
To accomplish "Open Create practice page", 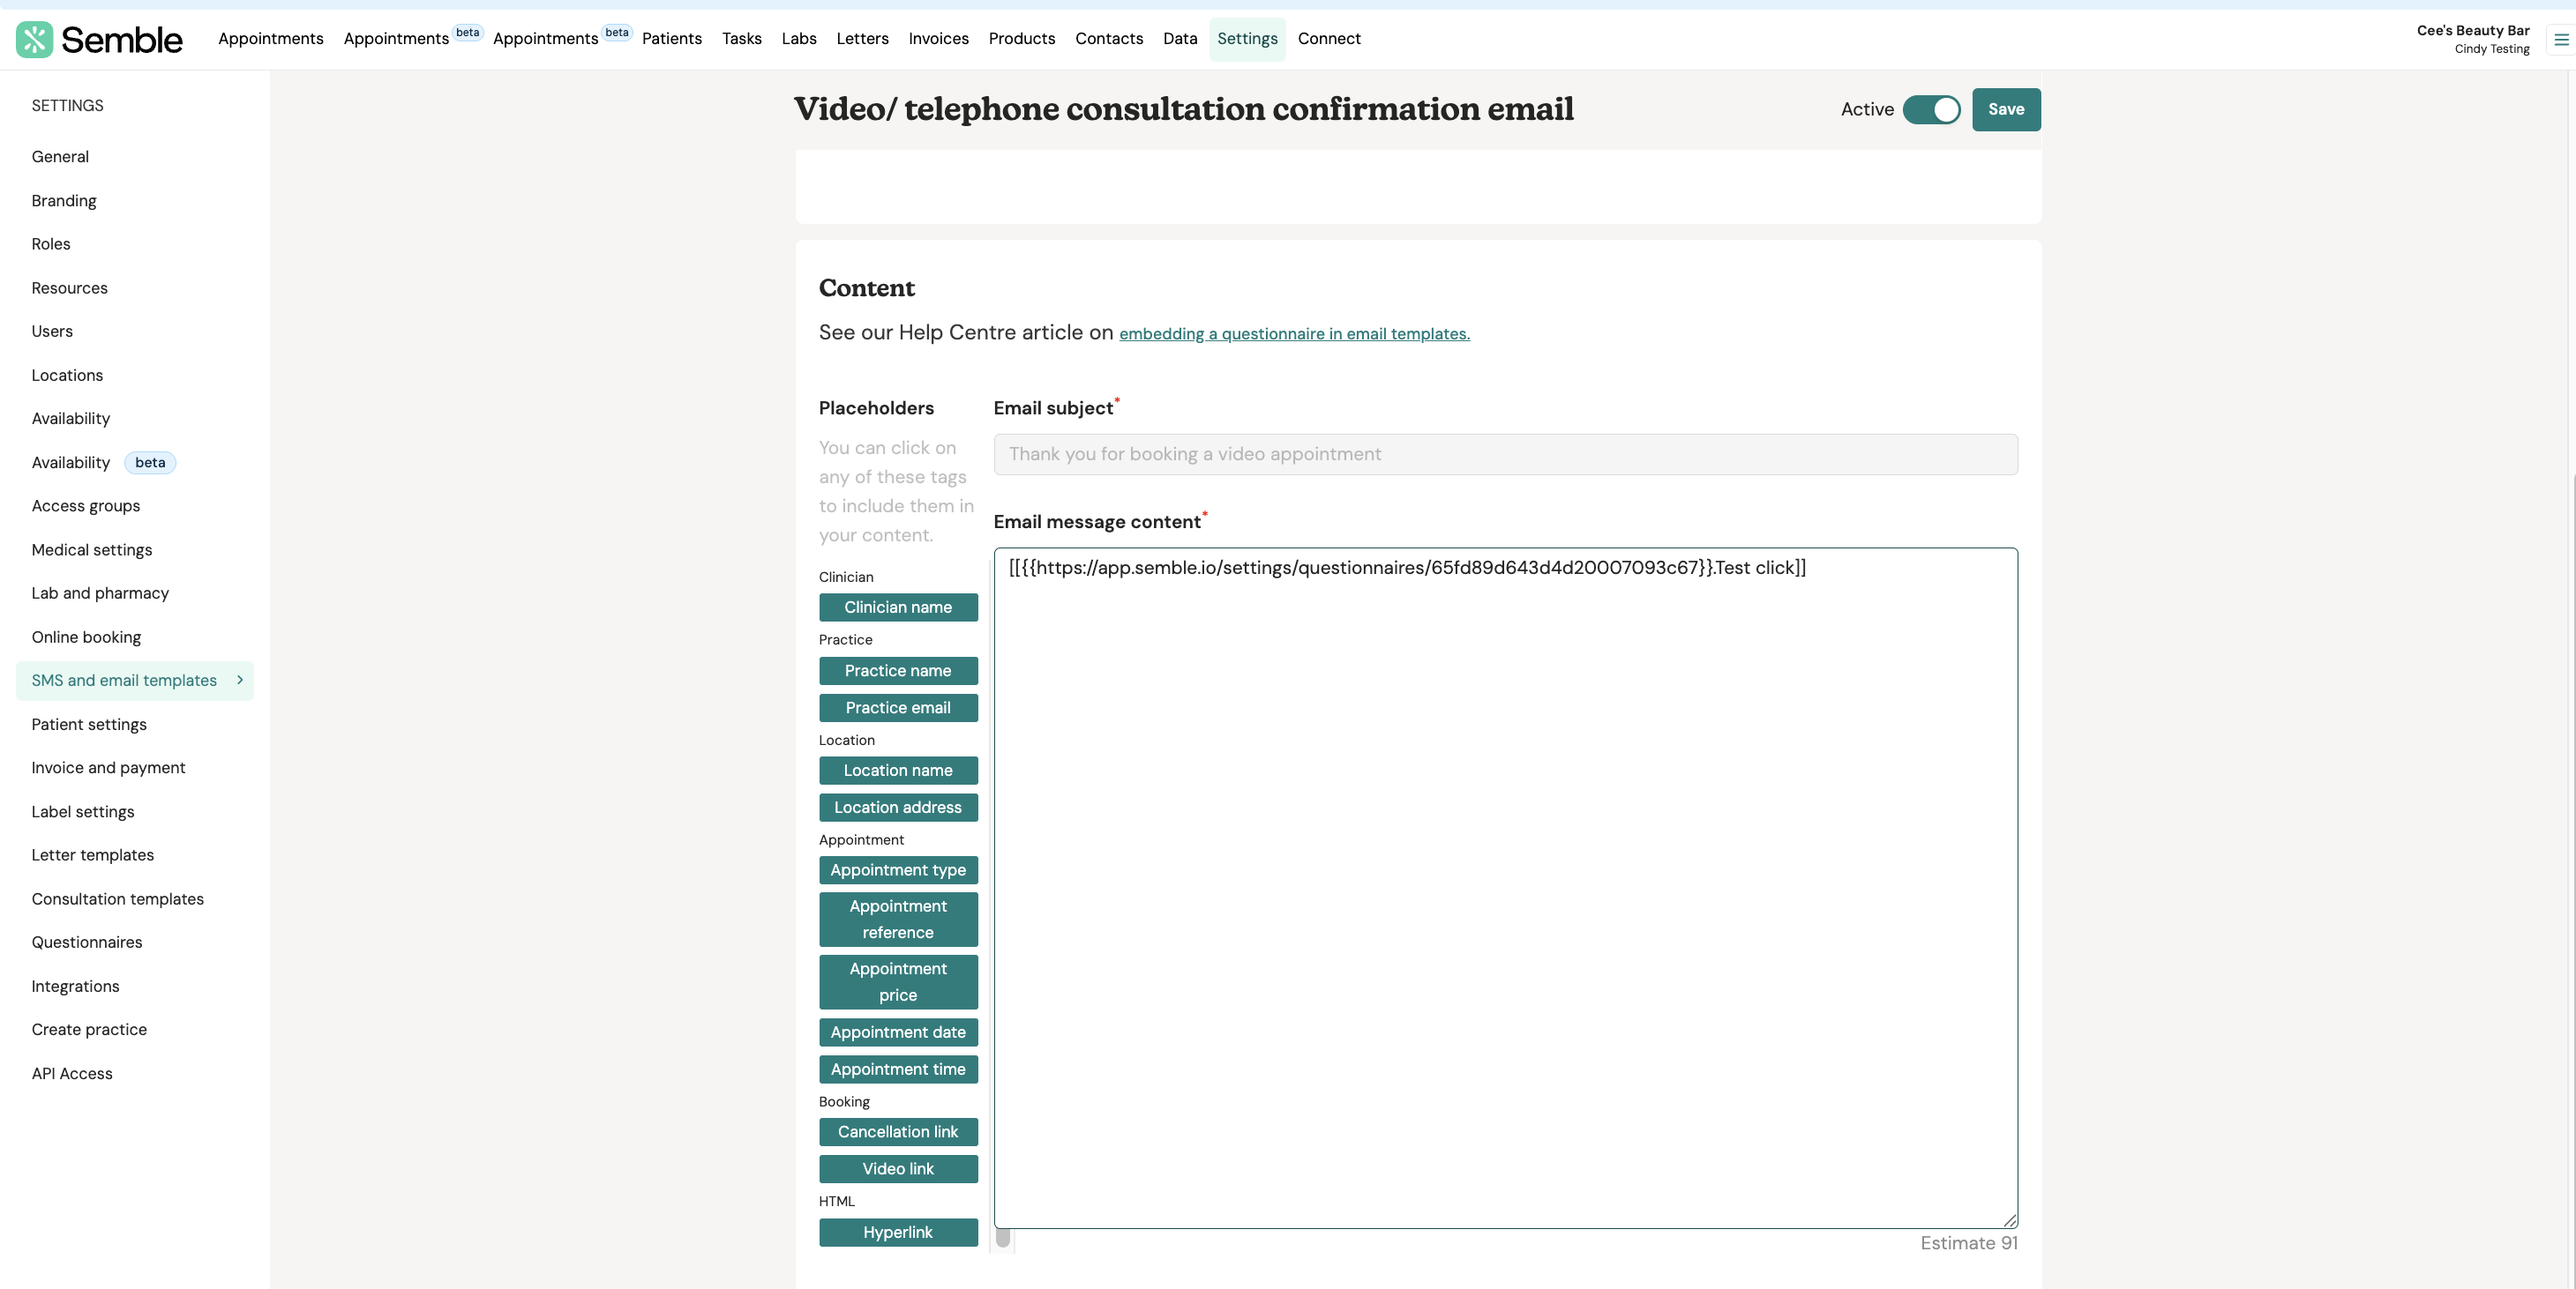I will [x=89, y=1029].
